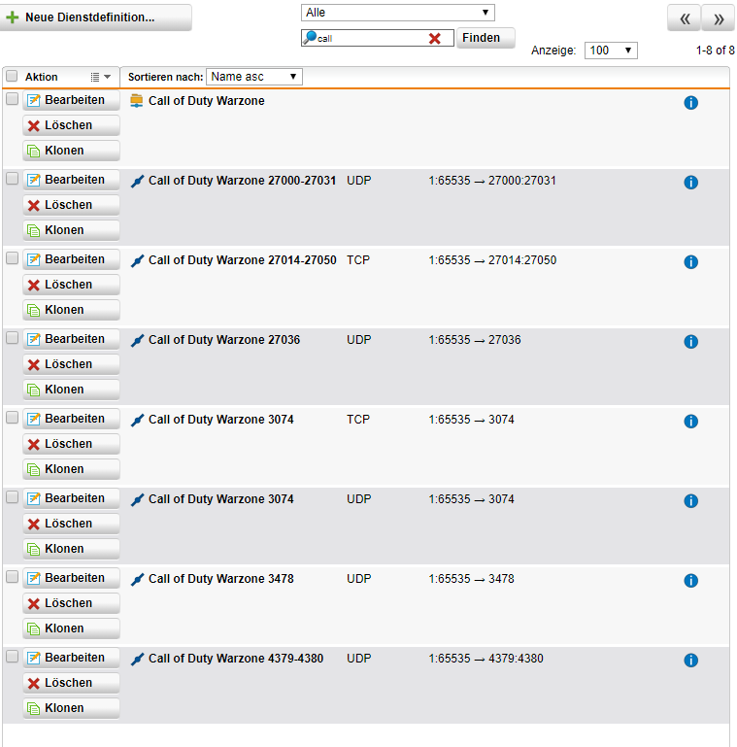Go to previous page of results
The height and width of the screenshot is (747, 737).
tap(684, 18)
